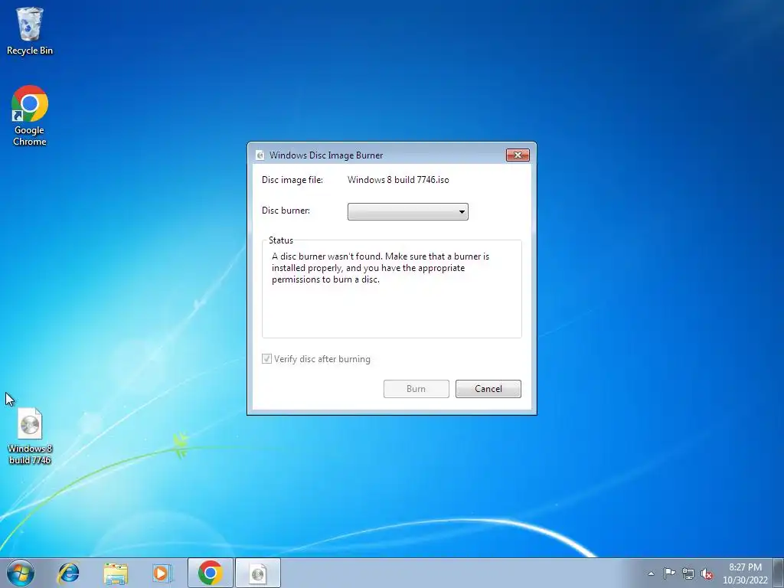Switch to Chrome in the taskbar
Screen dimensions: 784x588
click(210, 573)
